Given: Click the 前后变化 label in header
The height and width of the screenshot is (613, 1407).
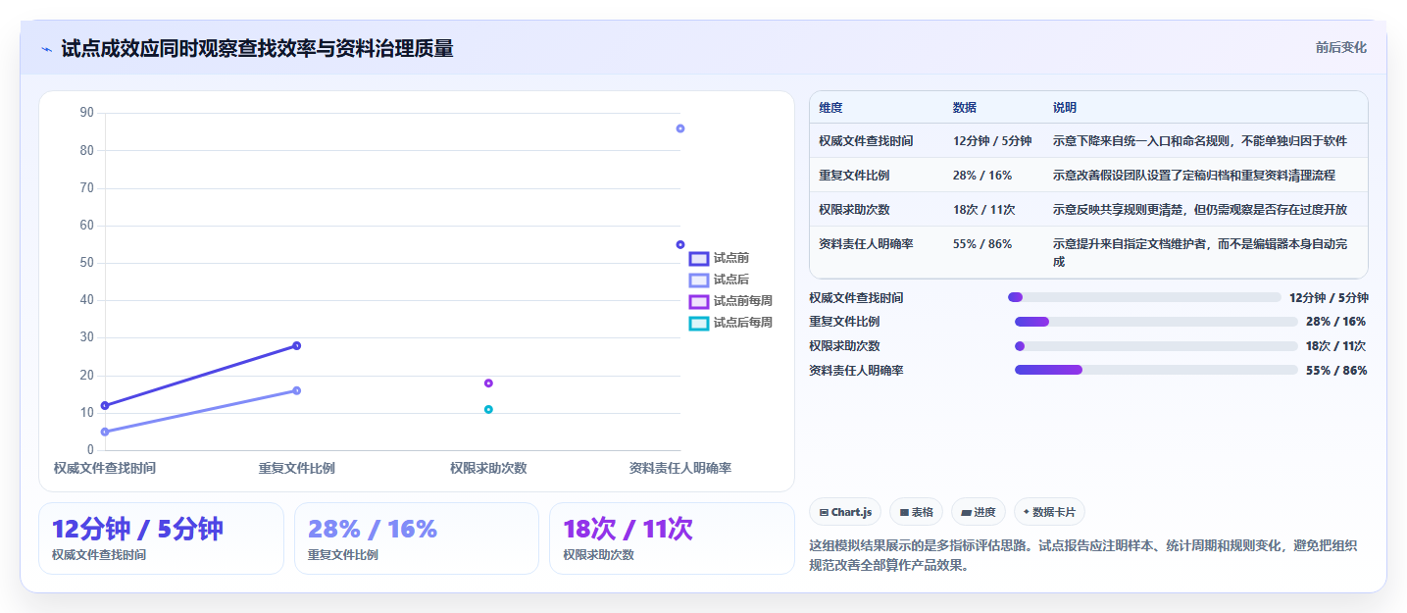Looking at the screenshot, I should pyautogui.click(x=1340, y=48).
